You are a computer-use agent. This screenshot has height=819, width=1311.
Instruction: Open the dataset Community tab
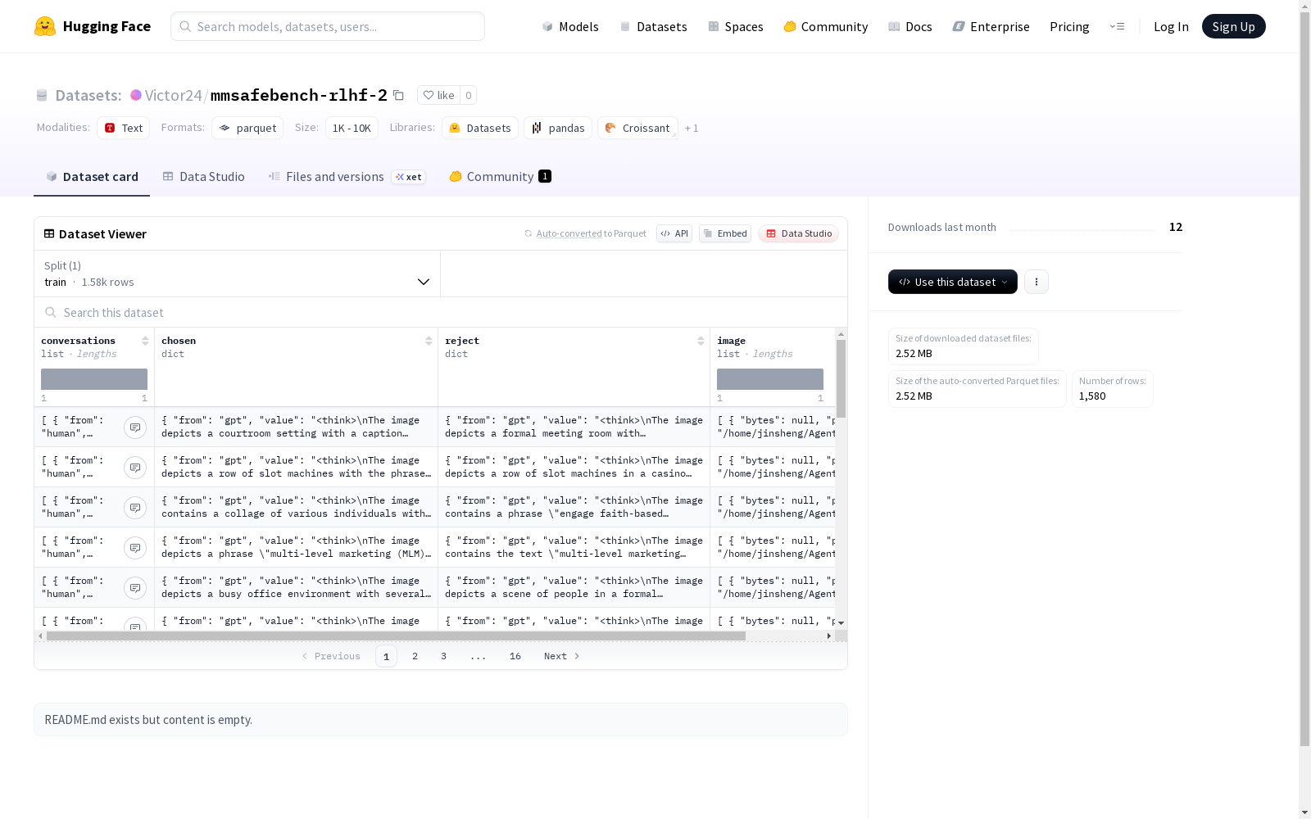(x=500, y=176)
